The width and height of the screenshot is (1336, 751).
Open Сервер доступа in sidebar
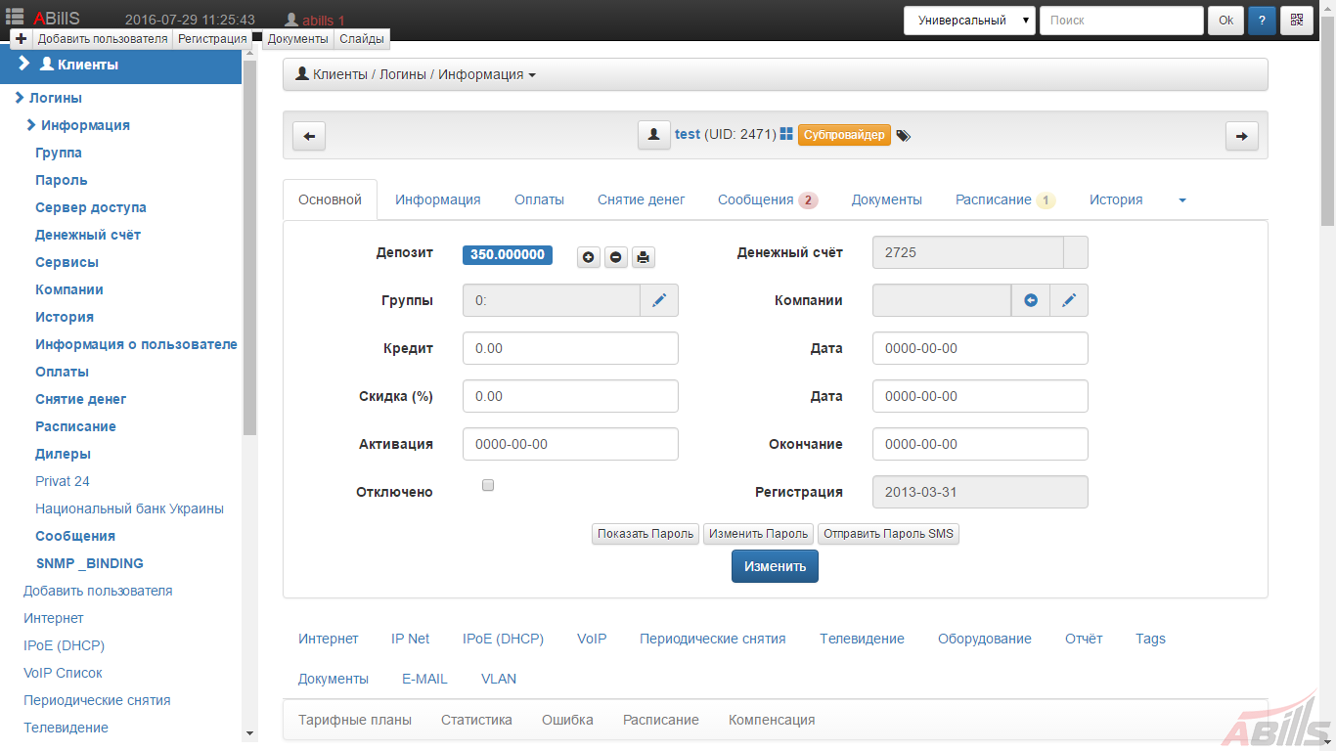tap(91, 207)
